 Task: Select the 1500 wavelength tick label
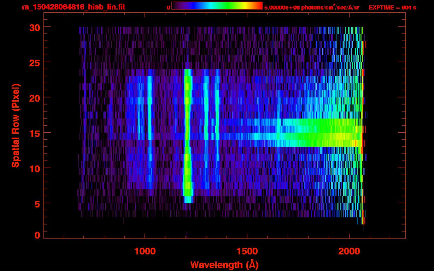point(247,251)
